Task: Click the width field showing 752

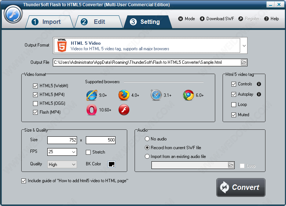Action: pyautogui.click(x=62, y=140)
